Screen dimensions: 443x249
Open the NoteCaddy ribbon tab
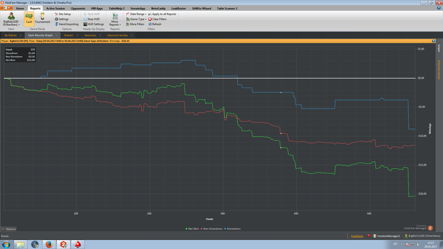tap(158, 8)
